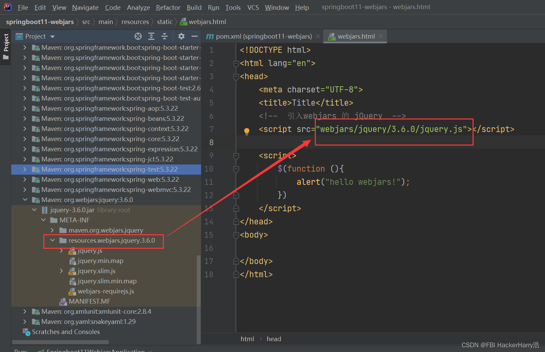The image size is (545, 352).
Task: Click the Project tool window side tab
Action: pyautogui.click(x=6, y=47)
